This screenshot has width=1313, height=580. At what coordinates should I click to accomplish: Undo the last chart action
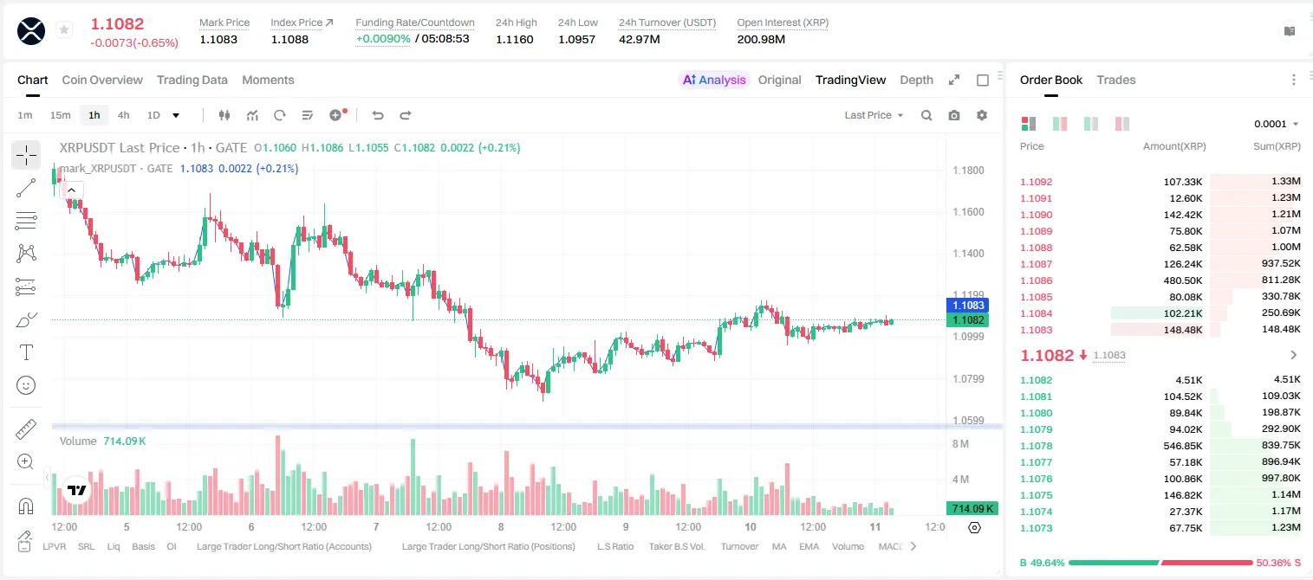pyautogui.click(x=377, y=115)
